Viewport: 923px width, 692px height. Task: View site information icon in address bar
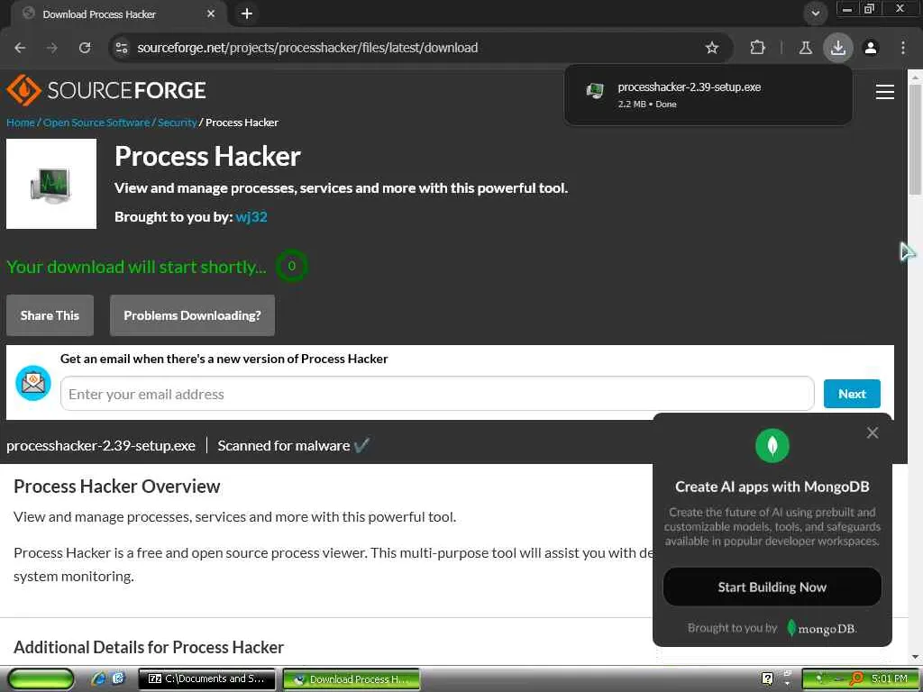coord(122,48)
